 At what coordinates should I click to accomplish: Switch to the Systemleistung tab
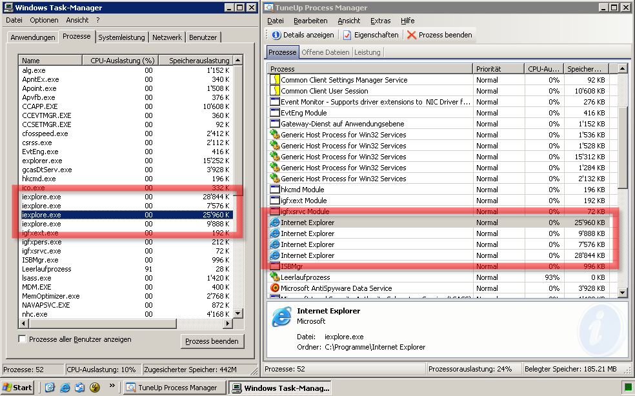121,37
